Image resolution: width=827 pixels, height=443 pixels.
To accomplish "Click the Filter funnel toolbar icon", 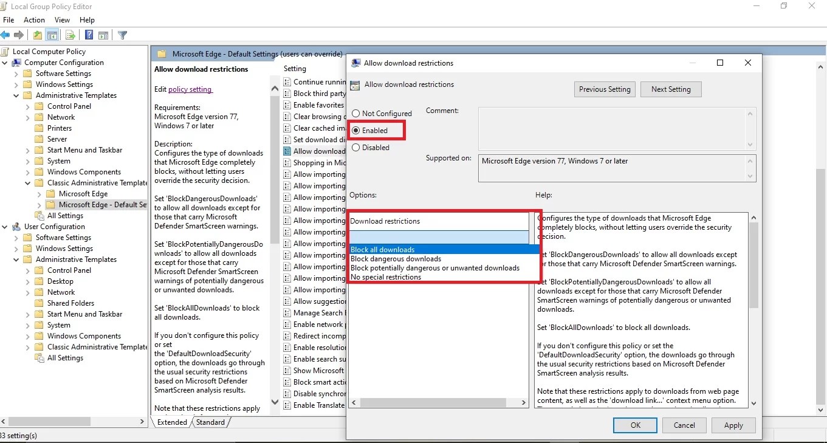I will click(122, 35).
